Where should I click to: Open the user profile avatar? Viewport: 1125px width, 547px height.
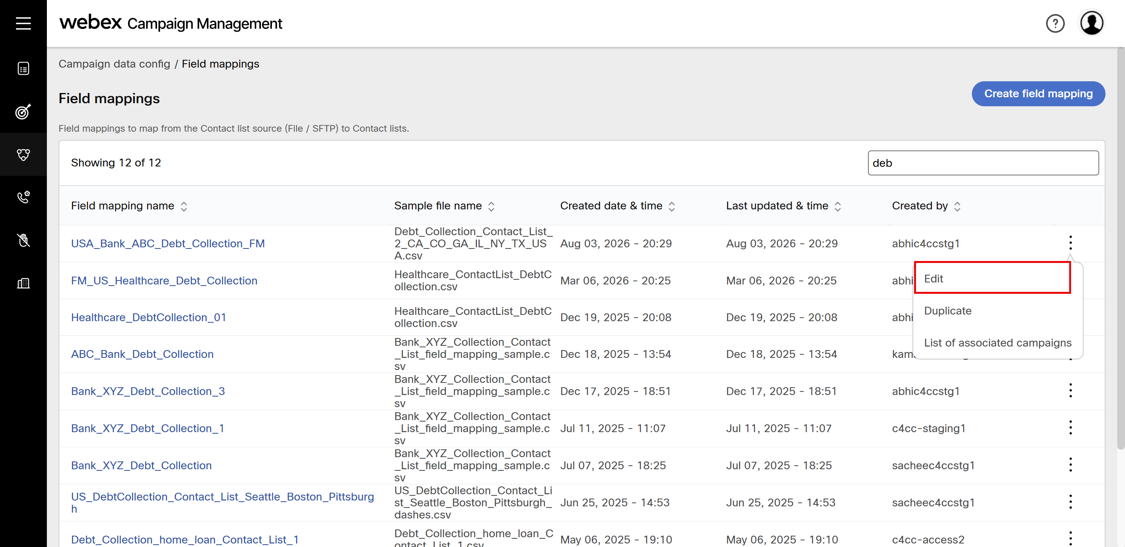1091,23
